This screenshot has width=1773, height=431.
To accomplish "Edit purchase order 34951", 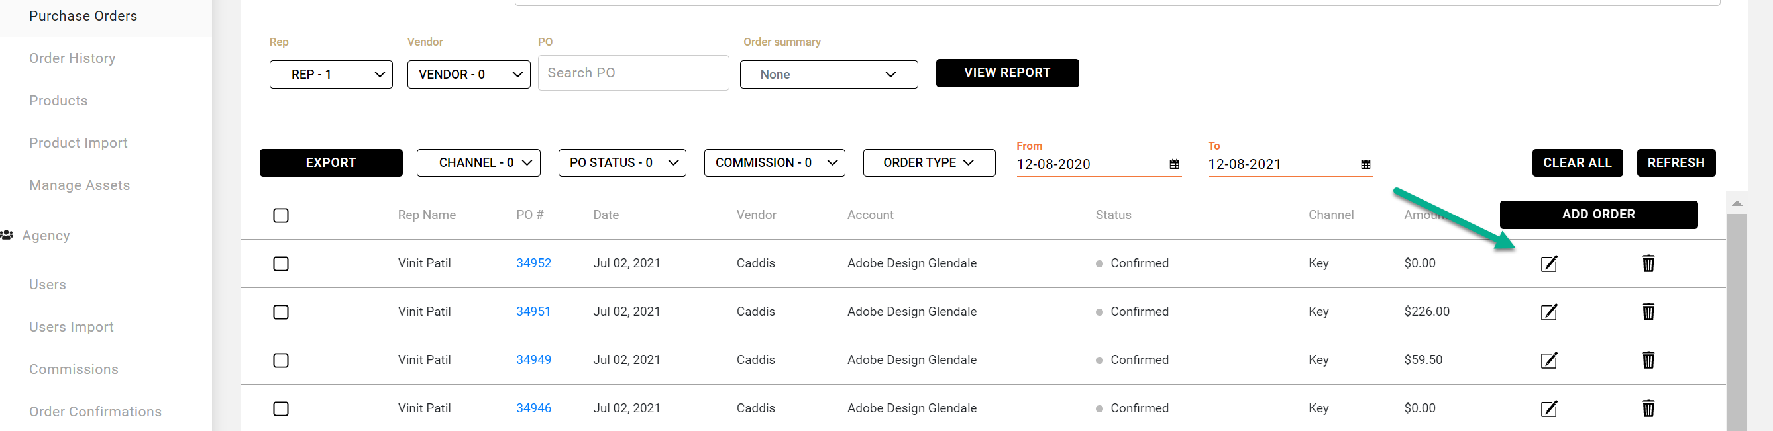I will [1548, 312].
